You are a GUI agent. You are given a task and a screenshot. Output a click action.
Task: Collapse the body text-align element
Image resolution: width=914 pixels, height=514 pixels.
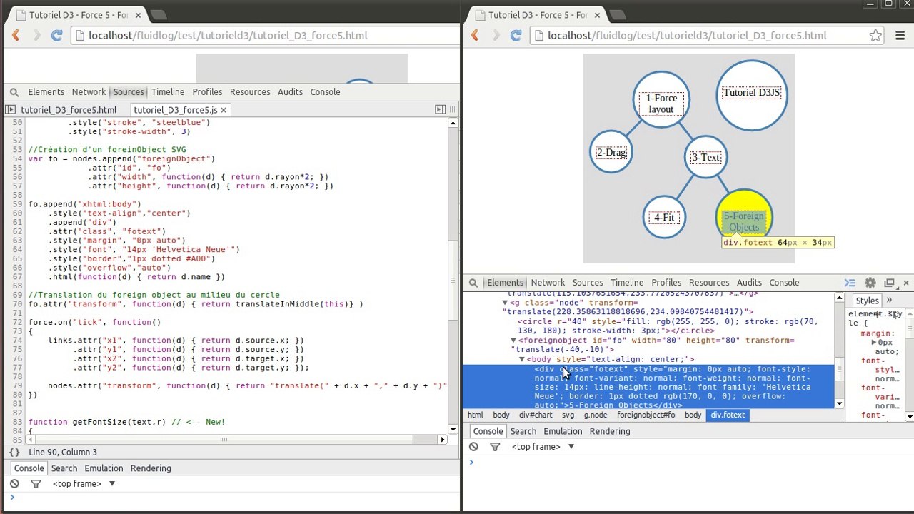[x=521, y=359]
